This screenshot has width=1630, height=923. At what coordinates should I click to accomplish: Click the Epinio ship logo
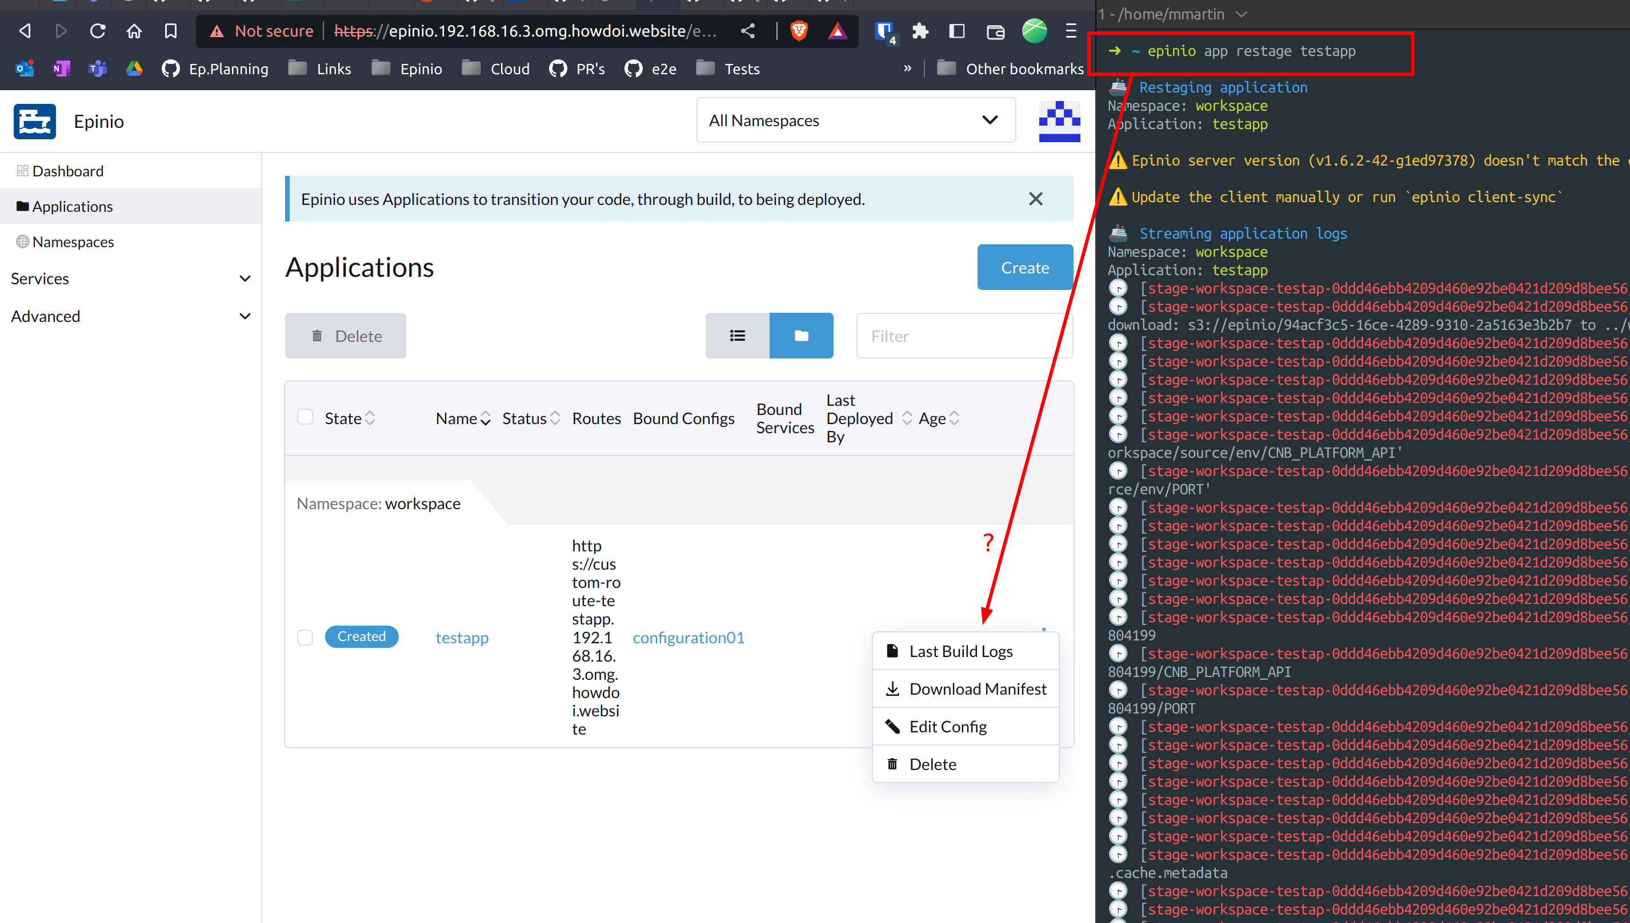pos(34,120)
